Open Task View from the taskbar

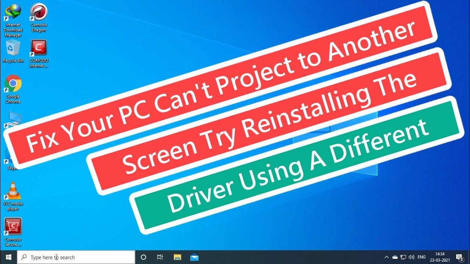pyautogui.click(x=160, y=257)
